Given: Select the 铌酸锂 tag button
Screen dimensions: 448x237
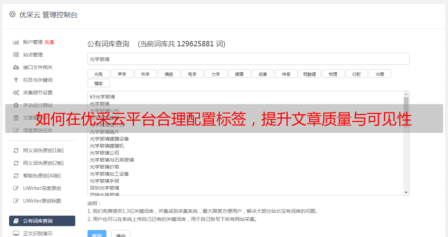Looking at the screenshot, I should click(310, 74).
